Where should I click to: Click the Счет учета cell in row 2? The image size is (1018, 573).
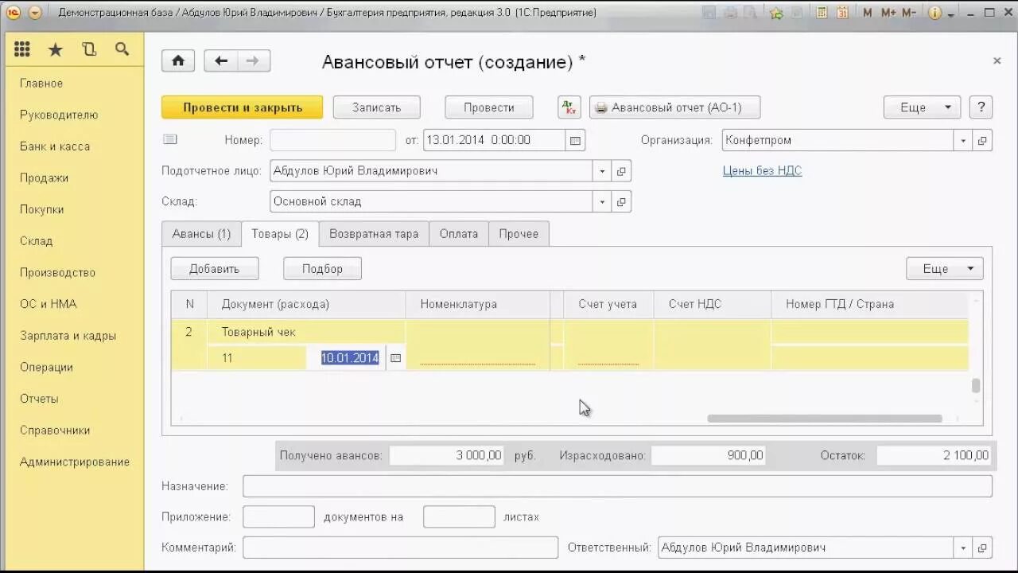point(608,345)
